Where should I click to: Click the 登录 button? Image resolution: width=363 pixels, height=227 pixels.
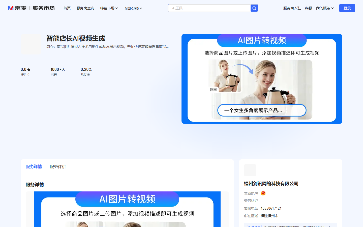point(347,8)
